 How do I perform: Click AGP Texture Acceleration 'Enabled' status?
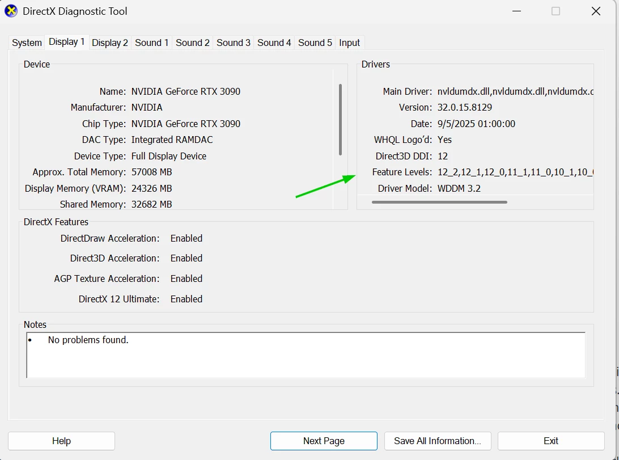point(186,278)
